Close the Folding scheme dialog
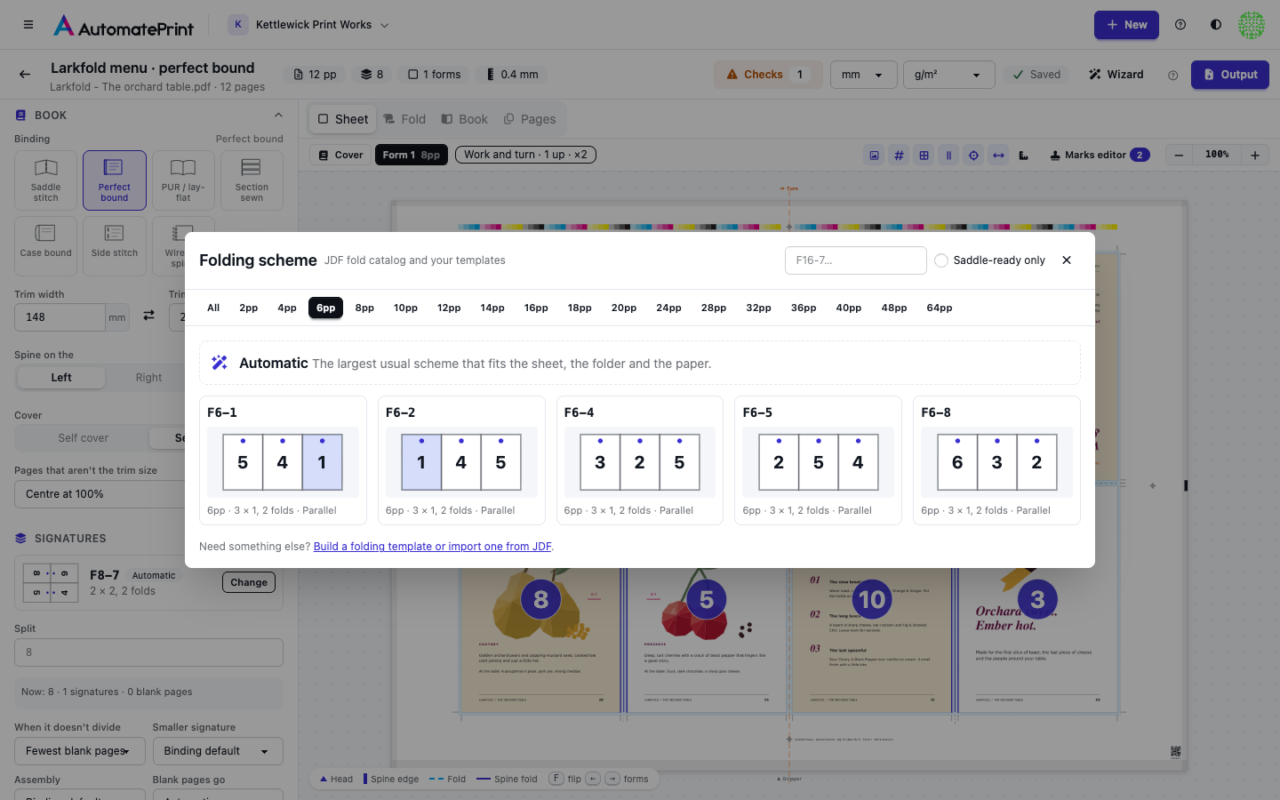This screenshot has width=1280, height=800. [x=1067, y=260]
